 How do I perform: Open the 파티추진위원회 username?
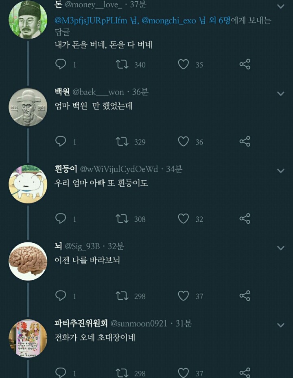81,324
